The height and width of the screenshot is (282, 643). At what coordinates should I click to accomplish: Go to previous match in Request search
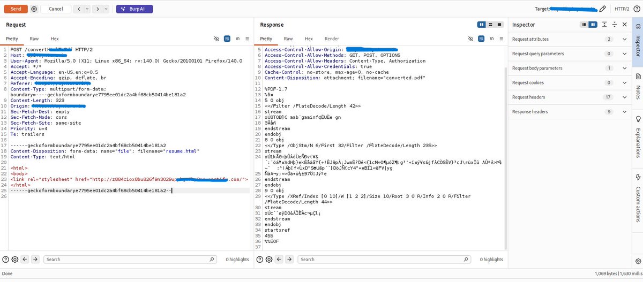point(25,259)
